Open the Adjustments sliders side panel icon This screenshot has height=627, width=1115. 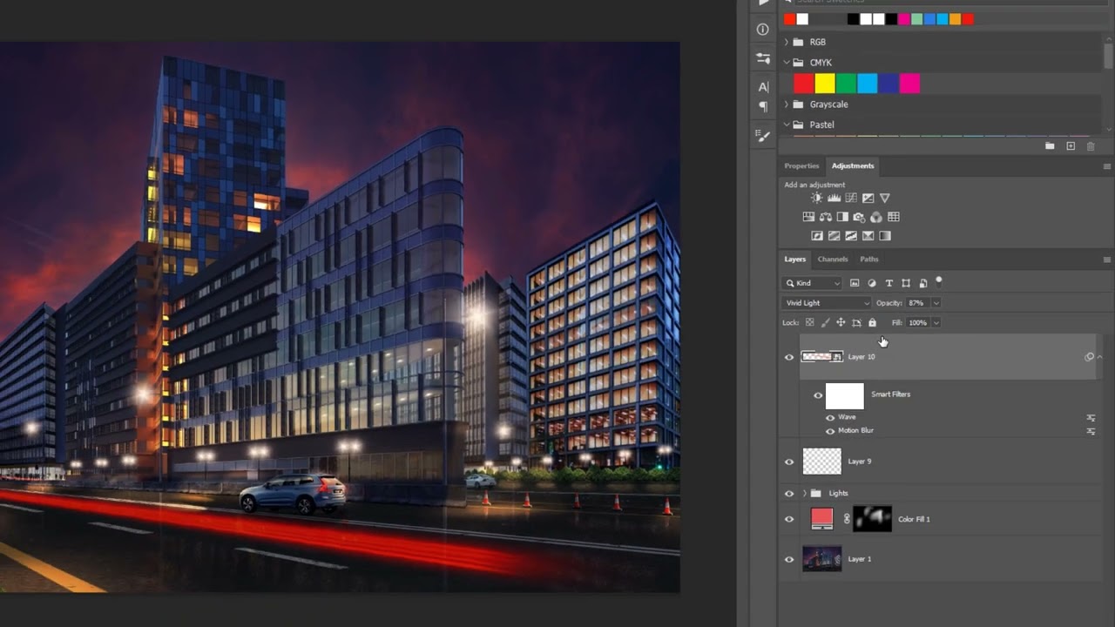pos(763,58)
